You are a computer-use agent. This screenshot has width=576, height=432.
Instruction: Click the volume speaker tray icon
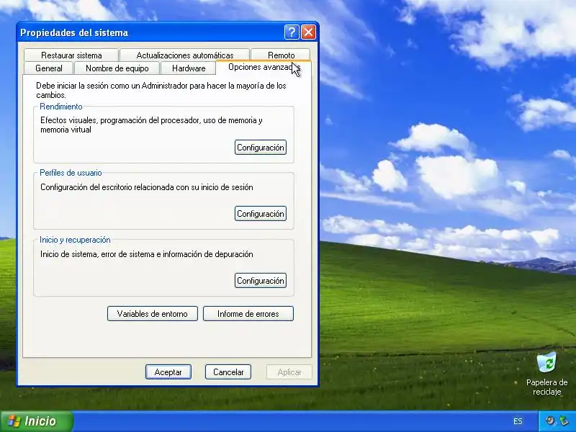[x=550, y=420]
